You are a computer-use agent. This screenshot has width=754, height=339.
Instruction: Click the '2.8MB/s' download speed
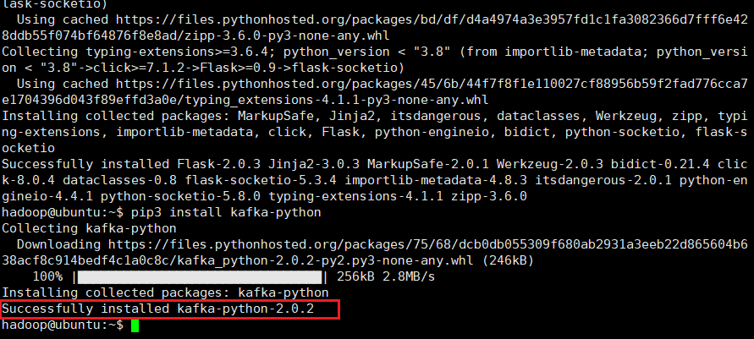point(409,276)
